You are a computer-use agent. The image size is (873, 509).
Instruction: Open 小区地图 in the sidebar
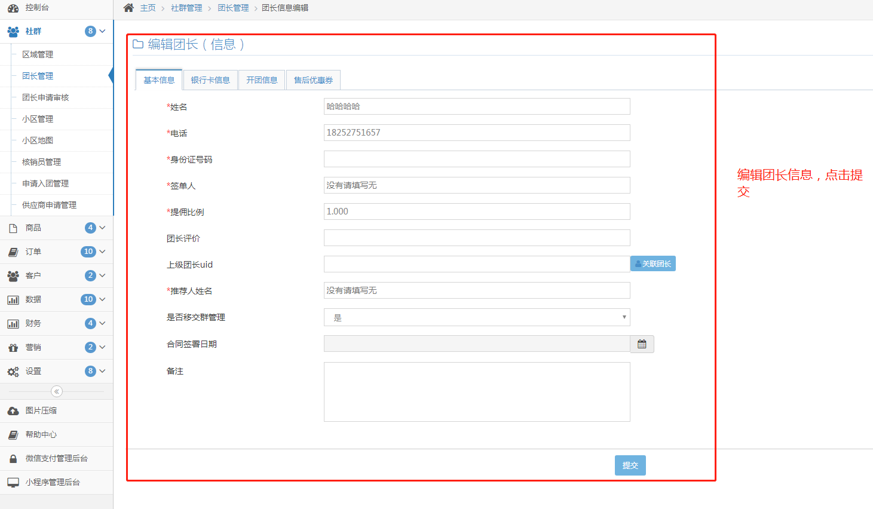pyautogui.click(x=38, y=140)
